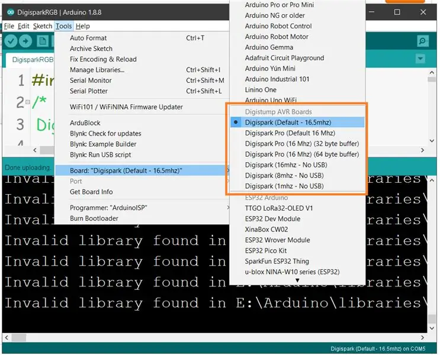Screen dimensions: 440x355
Task: Click the 'Done uploading.' status message
Action: point(28,167)
